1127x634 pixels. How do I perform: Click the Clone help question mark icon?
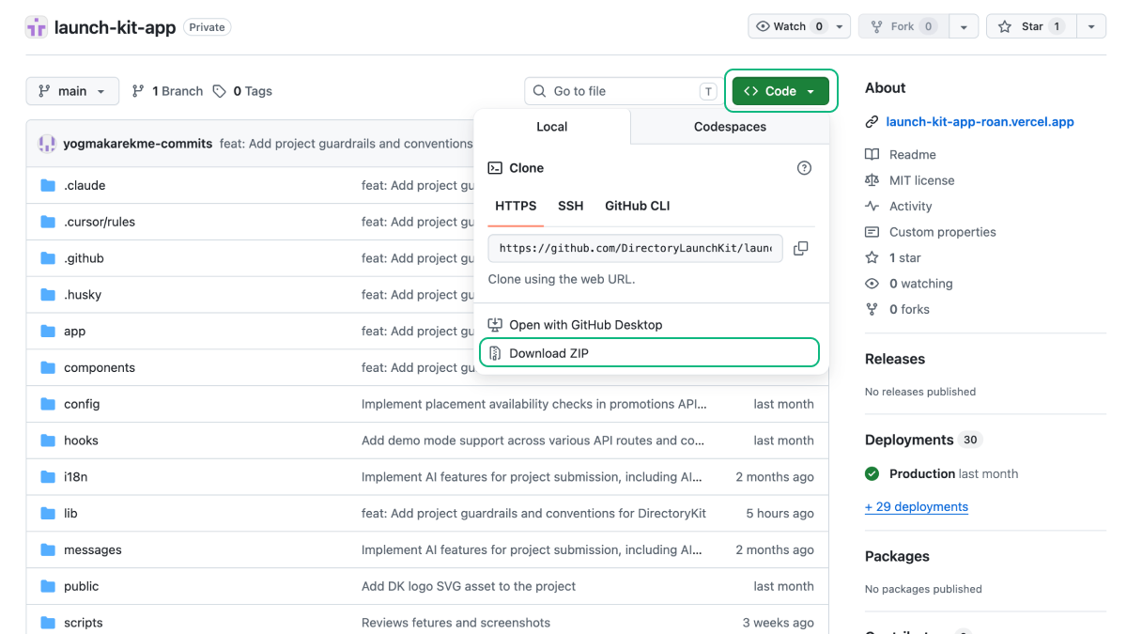coord(804,168)
